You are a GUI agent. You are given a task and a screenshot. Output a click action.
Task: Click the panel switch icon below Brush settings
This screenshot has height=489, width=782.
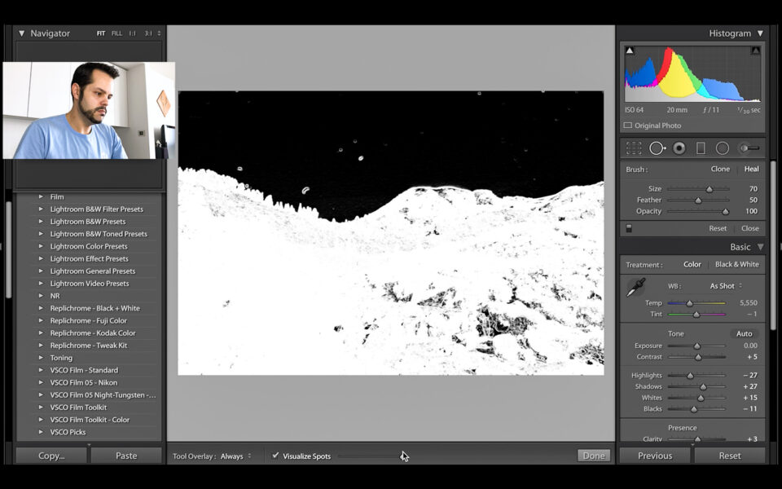coord(629,228)
